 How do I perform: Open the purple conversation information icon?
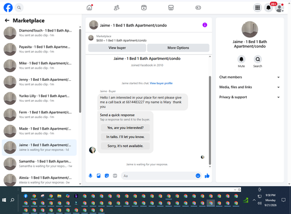tap(205, 25)
